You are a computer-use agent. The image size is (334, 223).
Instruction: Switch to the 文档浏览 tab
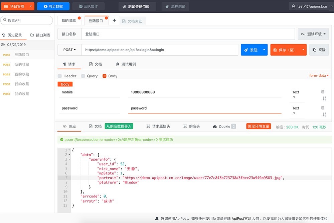135,20
